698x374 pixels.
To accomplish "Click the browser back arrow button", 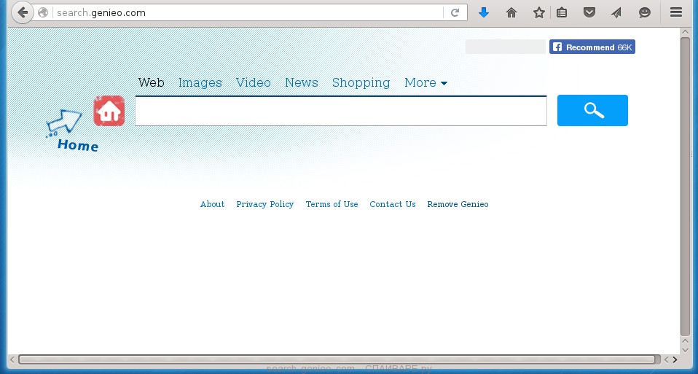I will point(23,12).
